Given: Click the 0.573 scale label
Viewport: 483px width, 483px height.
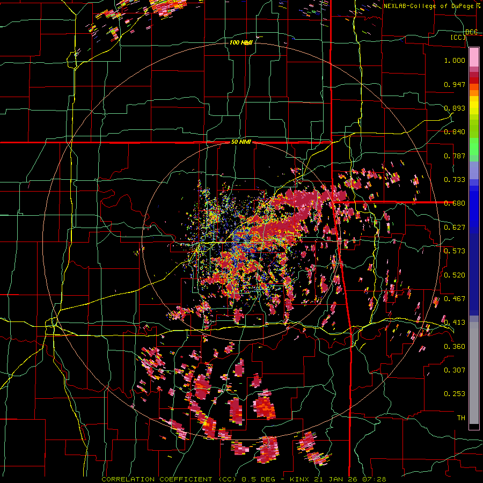Looking at the screenshot, I should pyautogui.click(x=455, y=251).
